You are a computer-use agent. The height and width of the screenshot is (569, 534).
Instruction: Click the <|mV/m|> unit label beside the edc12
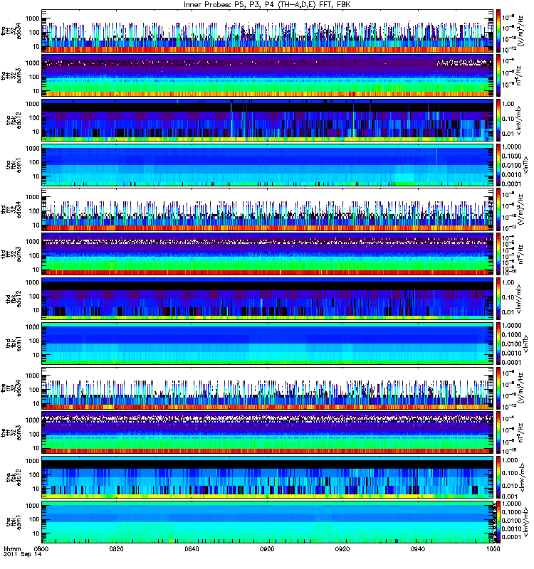[x=523, y=477]
